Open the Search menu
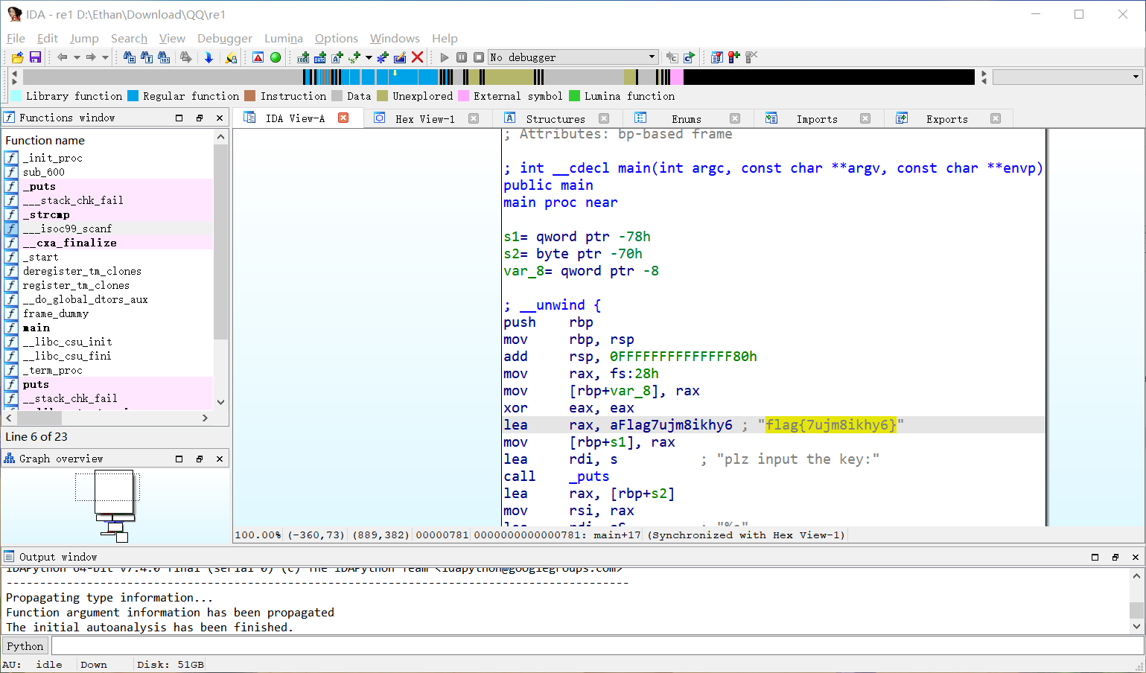 tap(129, 38)
